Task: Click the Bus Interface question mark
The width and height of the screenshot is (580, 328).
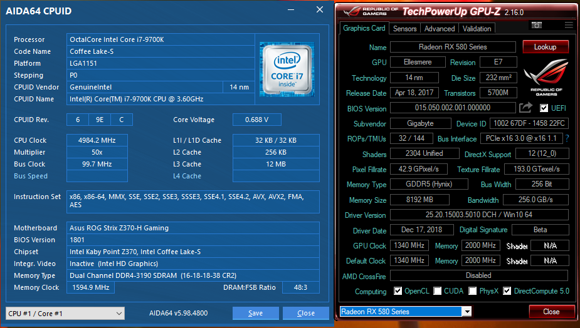Action: pos(567,138)
